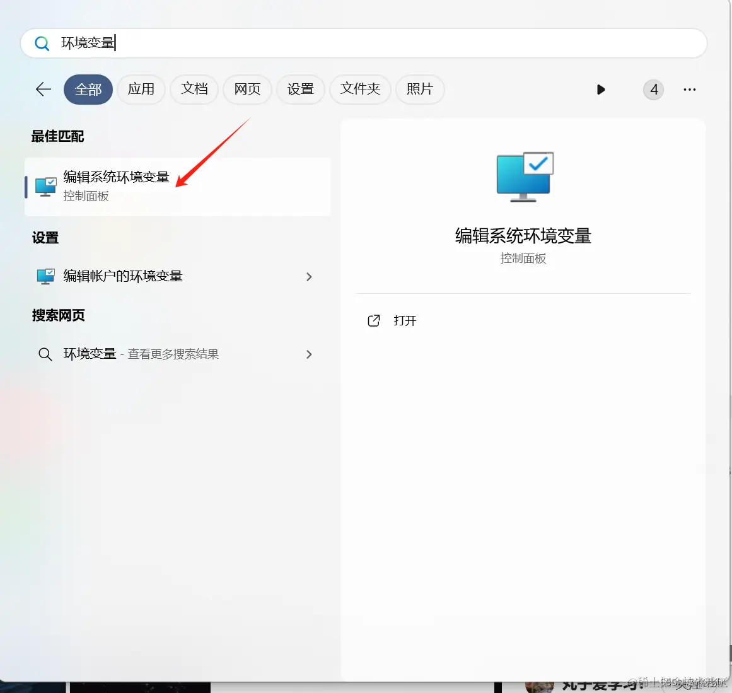Click the external-link icon beside 打开
The width and height of the screenshot is (732, 693).
coord(374,320)
